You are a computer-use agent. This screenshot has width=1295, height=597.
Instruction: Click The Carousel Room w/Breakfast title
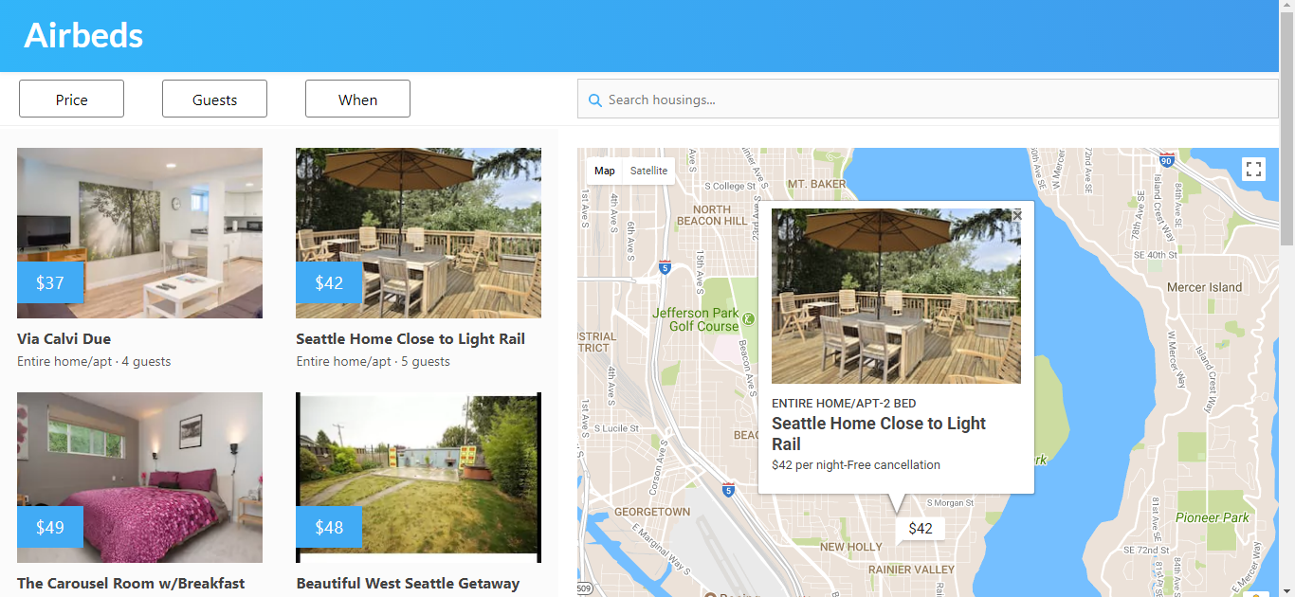(131, 583)
